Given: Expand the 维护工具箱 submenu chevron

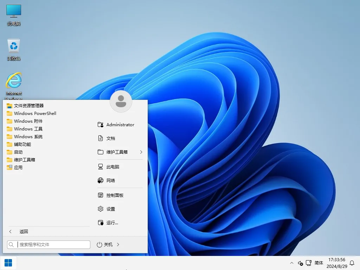Looking at the screenshot, I should [141, 152].
